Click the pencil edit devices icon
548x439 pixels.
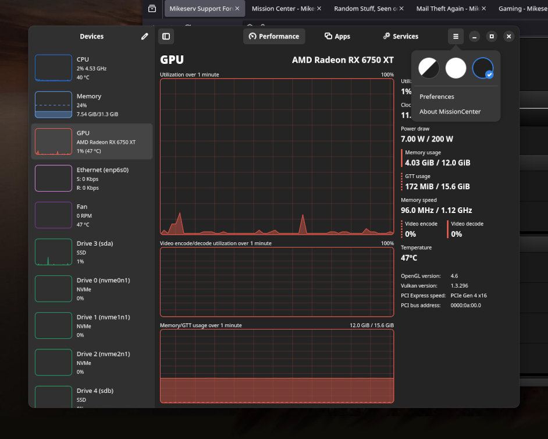(x=144, y=36)
